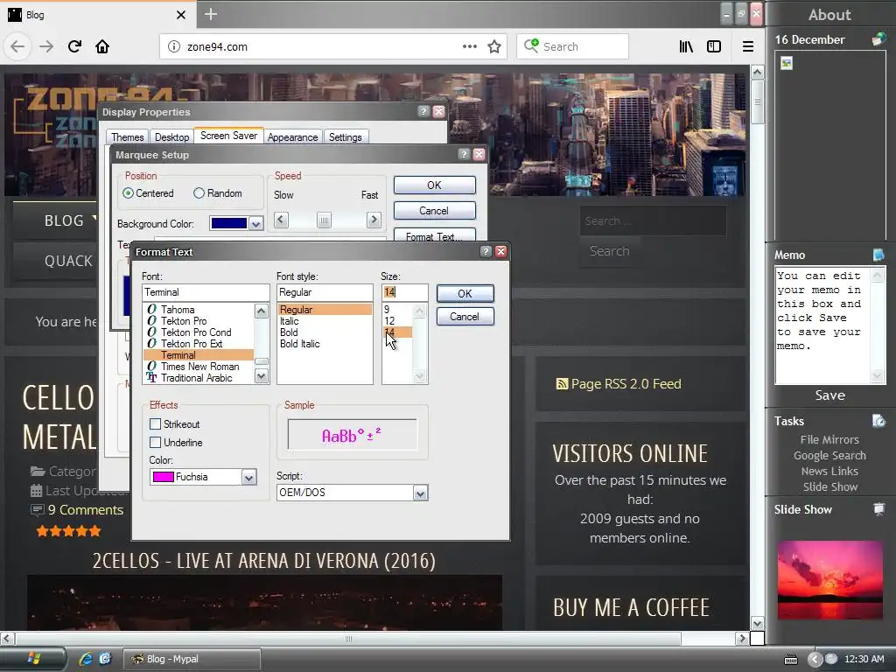Click font list scroll down arrow
Screen dimensions: 896x672
pyautogui.click(x=261, y=375)
